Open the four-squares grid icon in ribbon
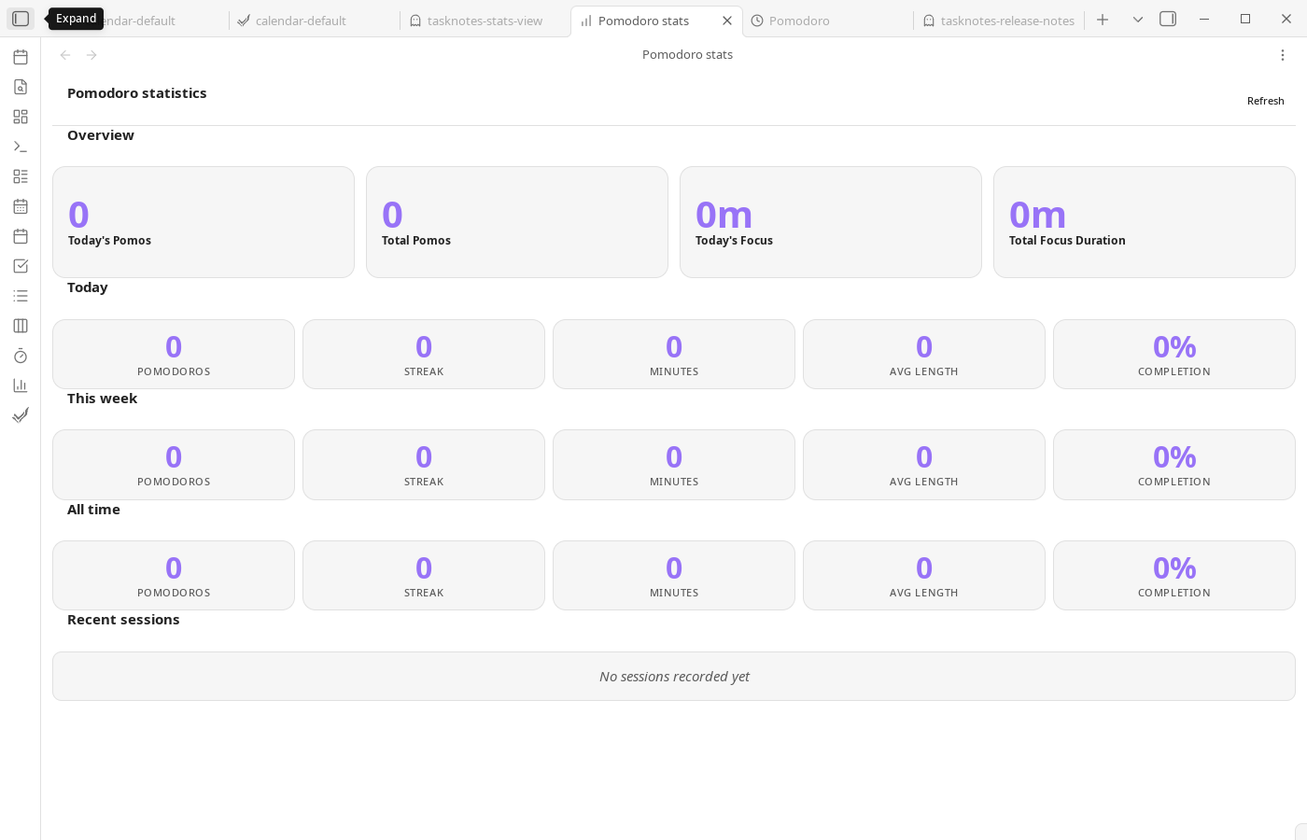The width and height of the screenshot is (1307, 840). click(21, 117)
